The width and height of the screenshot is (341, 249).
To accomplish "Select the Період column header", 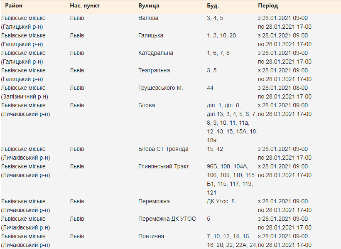I will pyautogui.click(x=268, y=6).
